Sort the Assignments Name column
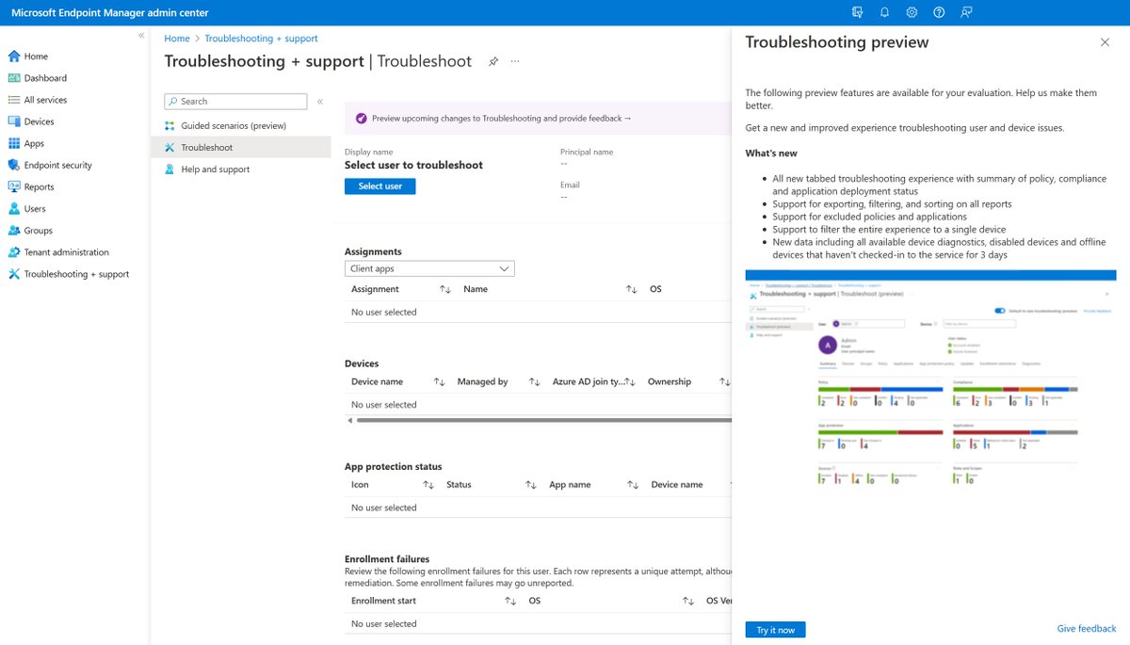Screen dimensions: 1130x645 pyautogui.click(x=632, y=289)
